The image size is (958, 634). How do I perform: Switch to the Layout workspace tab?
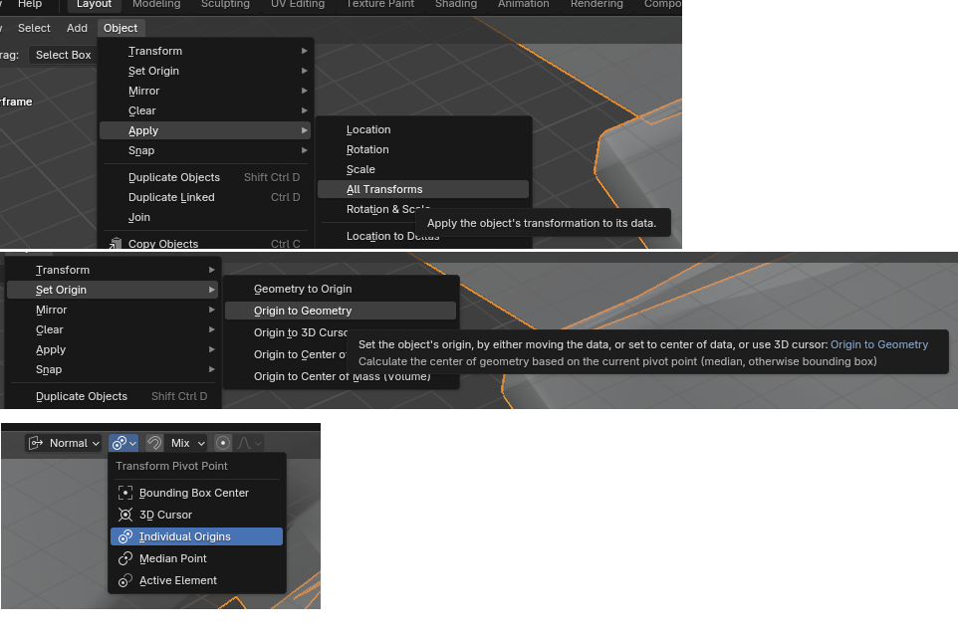click(x=94, y=4)
